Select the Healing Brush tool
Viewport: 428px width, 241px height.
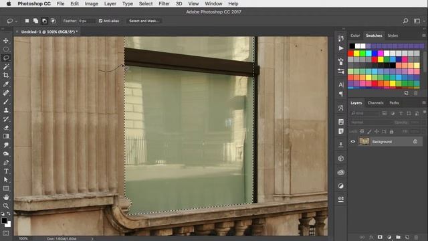click(x=6, y=93)
